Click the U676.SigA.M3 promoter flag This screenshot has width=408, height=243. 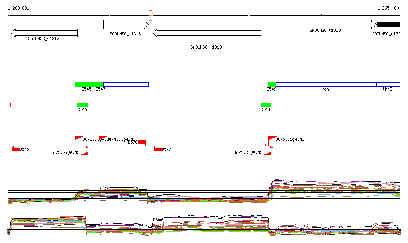pyautogui.click(x=267, y=153)
